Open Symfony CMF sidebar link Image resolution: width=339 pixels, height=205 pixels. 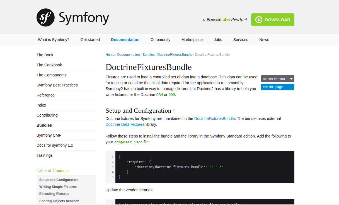coord(49,135)
